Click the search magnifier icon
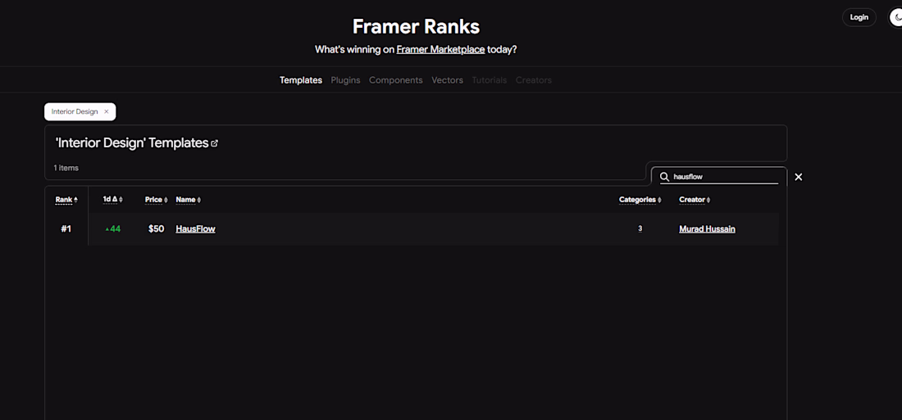902x420 pixels. (x=664, y=177)
